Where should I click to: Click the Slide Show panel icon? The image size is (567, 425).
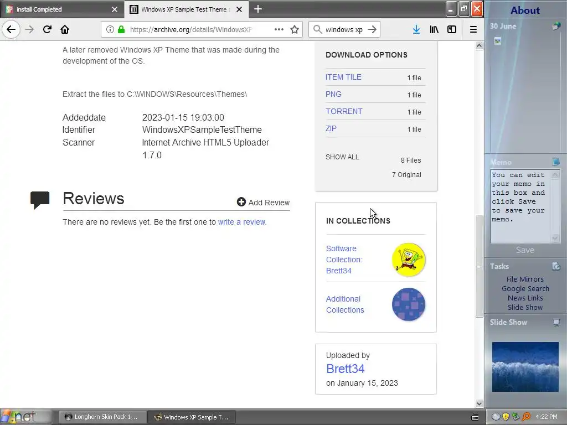556,322
